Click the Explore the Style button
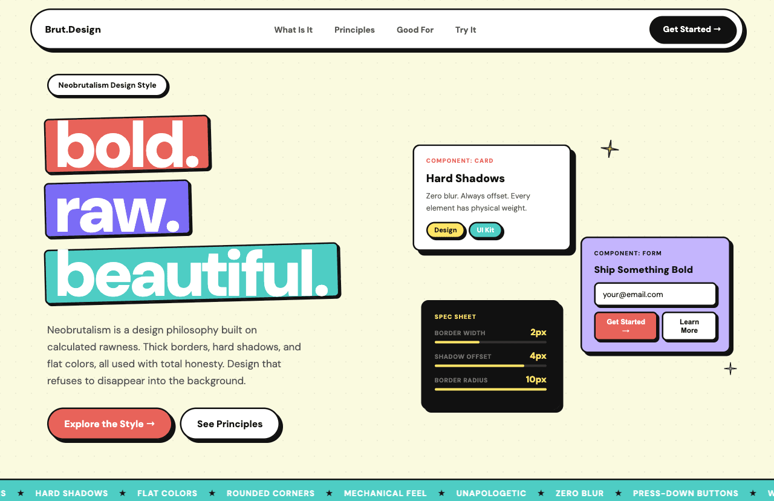Image resolution: width=774 pixels, height=501 pixels. (109, 424)
